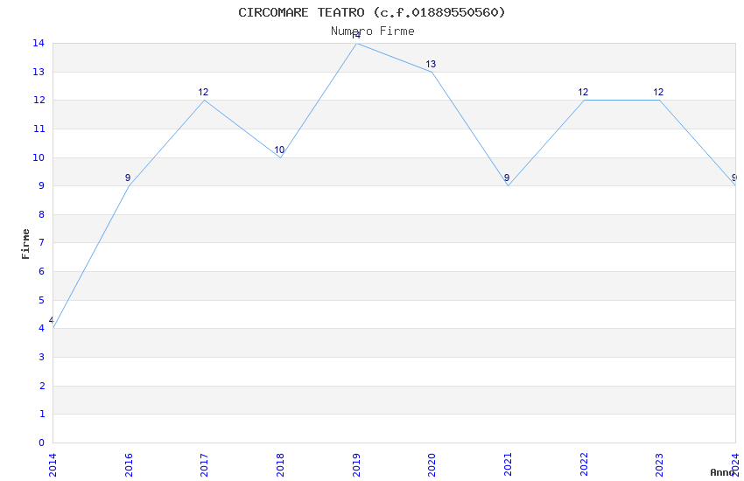Select the 2017 data point labeled 12

(x=203, y=92)
